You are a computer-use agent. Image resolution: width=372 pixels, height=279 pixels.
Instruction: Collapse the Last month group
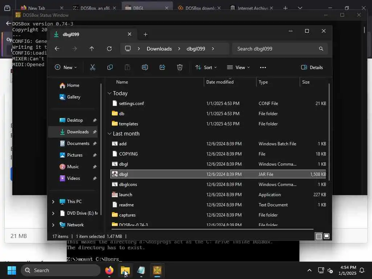(109, 134)
